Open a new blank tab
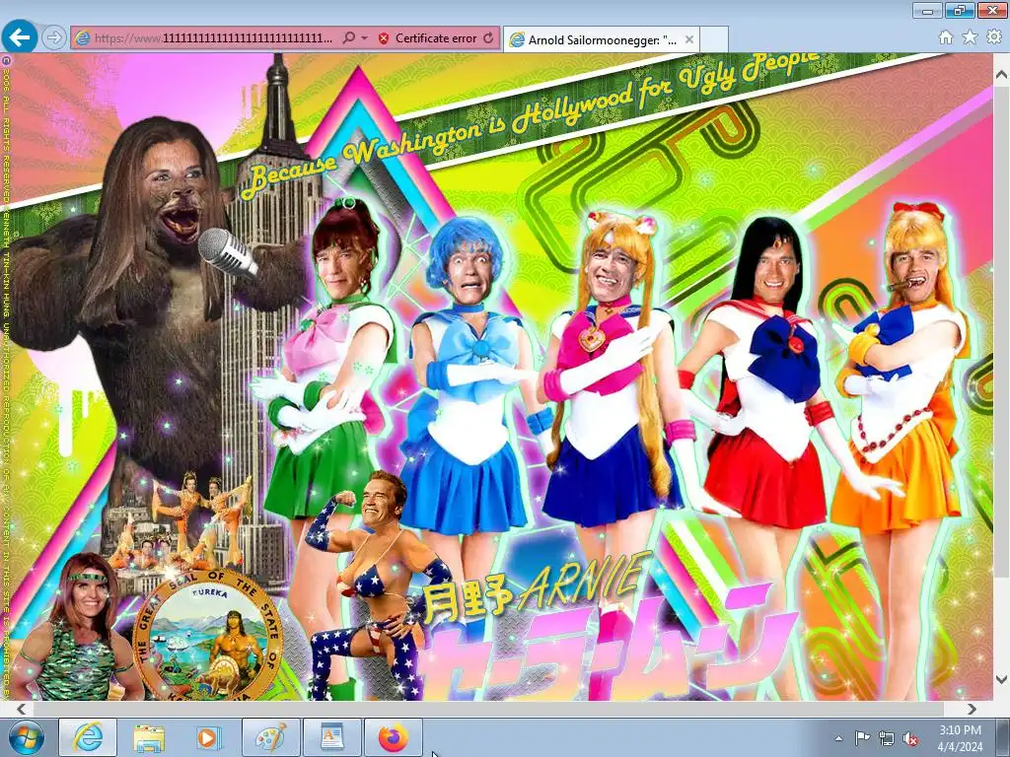 714,39
